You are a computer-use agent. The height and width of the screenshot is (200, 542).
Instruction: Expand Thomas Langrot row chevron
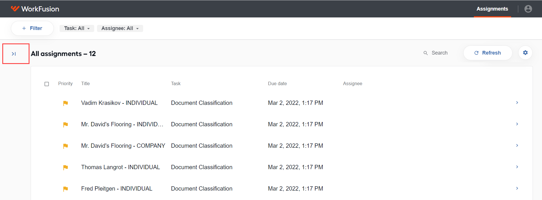(517, 167)
